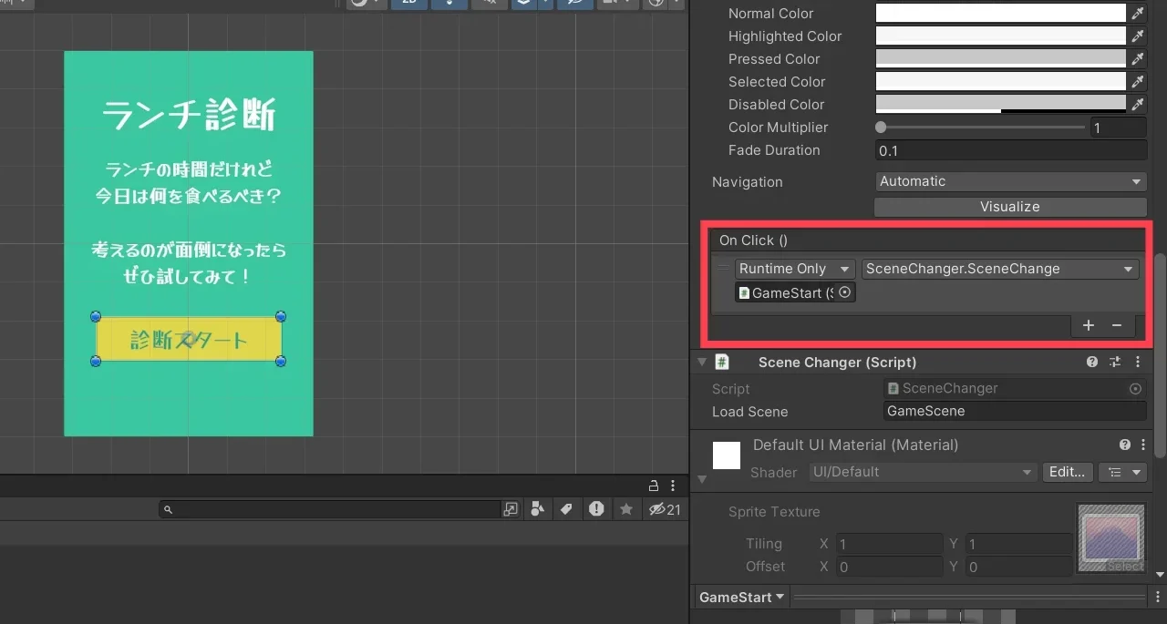Open the Disabled Color swatch picker
1167x624 pixels.
[x=1001, y=105]
